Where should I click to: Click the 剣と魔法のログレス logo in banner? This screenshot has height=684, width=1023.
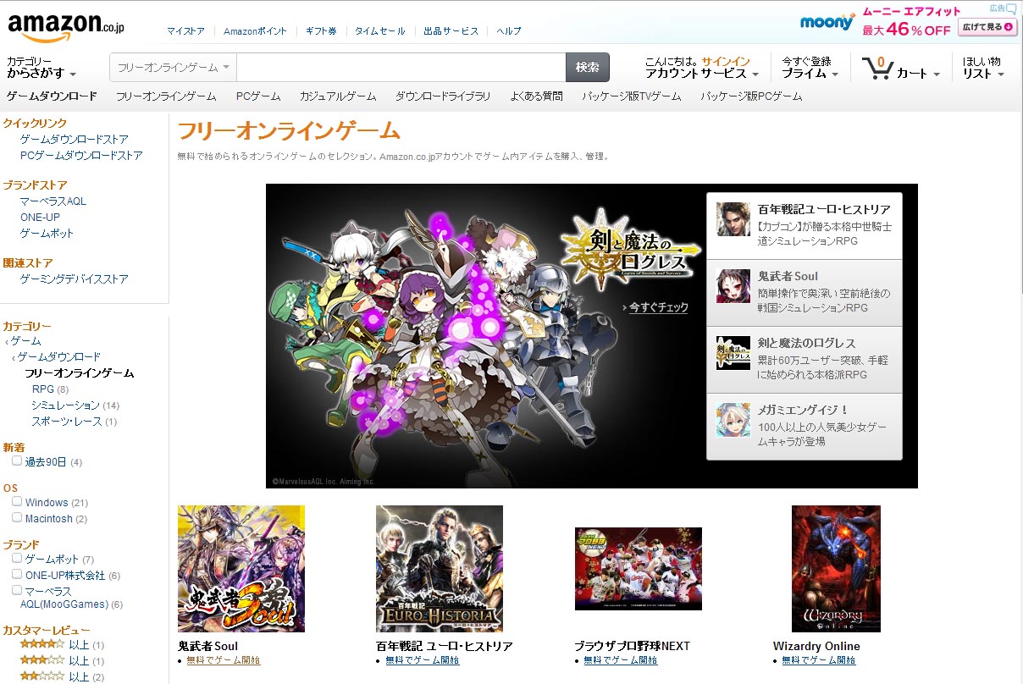point(630,250)
